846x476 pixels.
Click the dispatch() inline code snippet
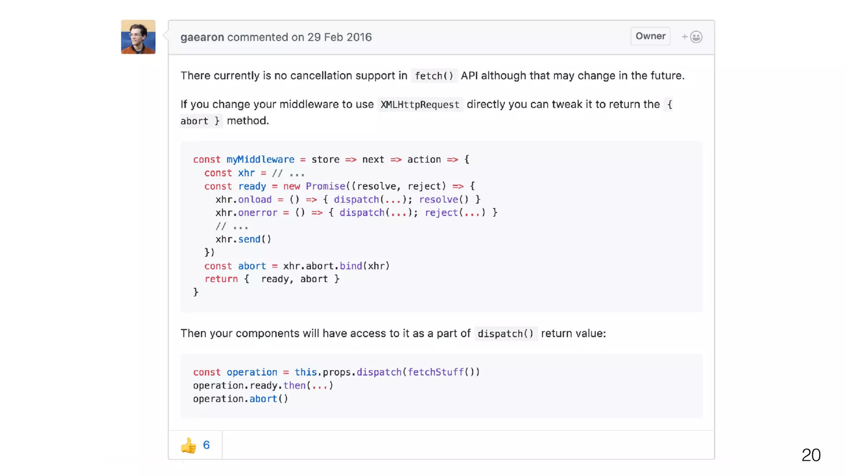coord(506,334)
